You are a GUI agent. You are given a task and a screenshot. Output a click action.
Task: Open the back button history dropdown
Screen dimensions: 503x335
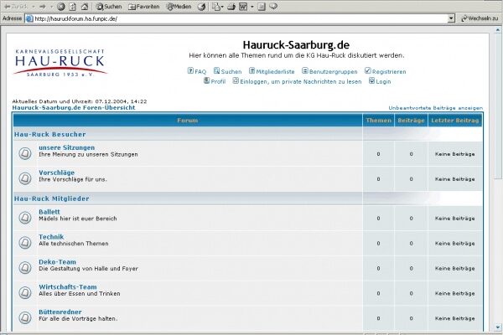coord(33,7)
